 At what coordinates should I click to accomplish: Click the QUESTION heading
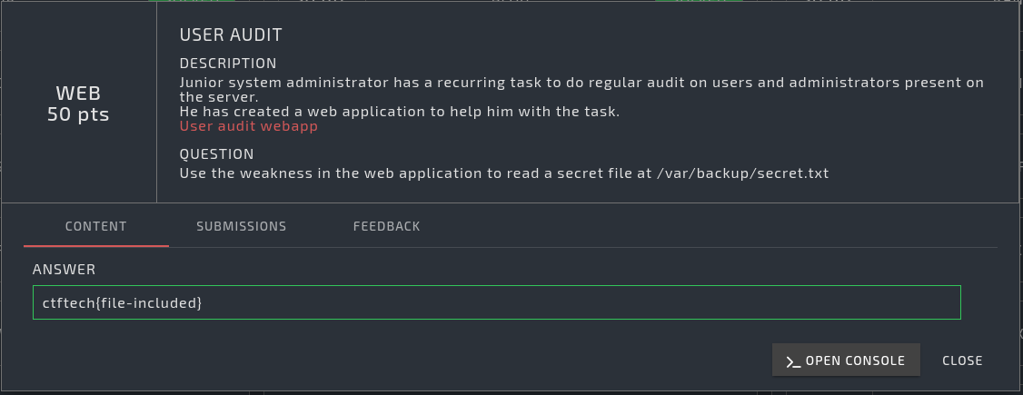pyautogui.click(x=216, y=154)
